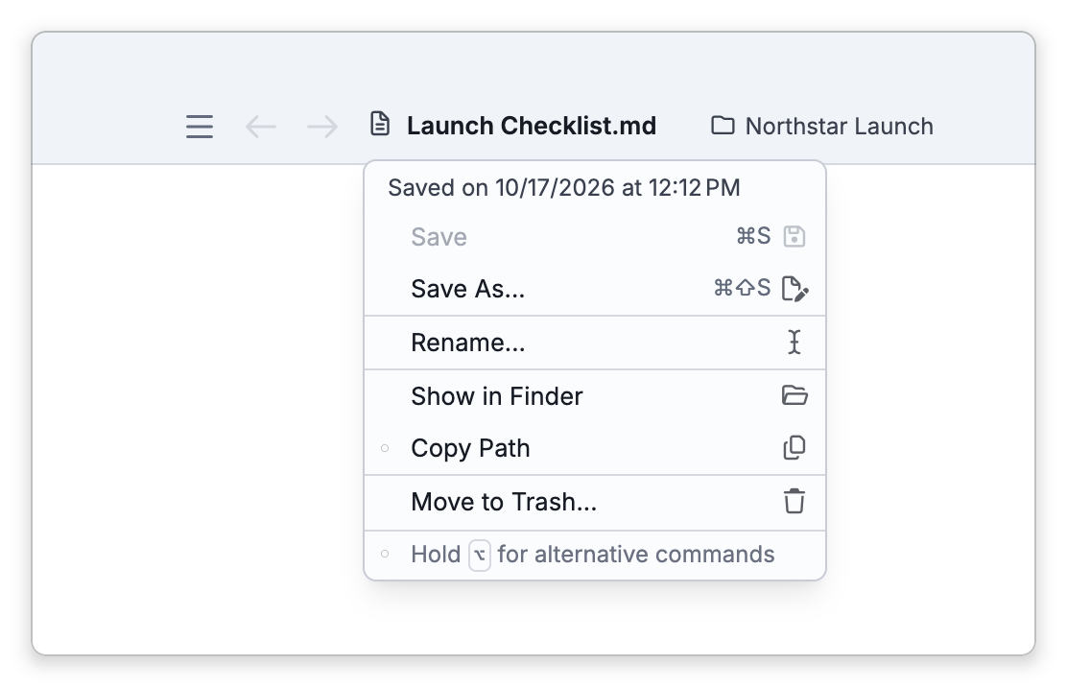Click the trash can icon
Viewport: 1067px width, 687px height.
point(794,501)
